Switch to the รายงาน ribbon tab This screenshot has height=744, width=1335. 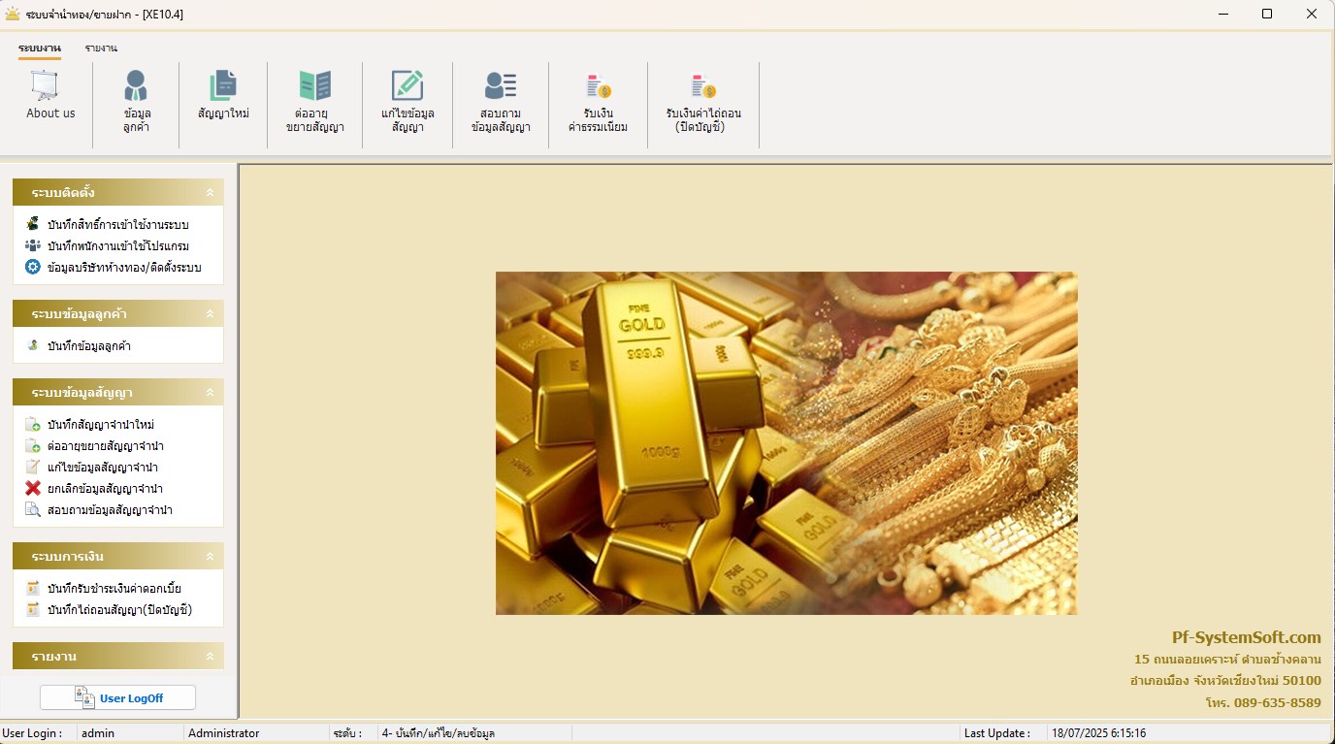(x=101, y=48)
